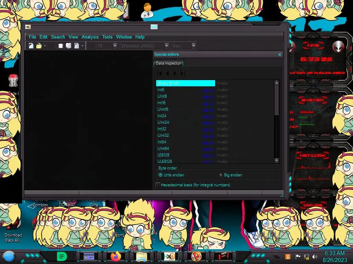Click the green document app taskbar icon
Viewport: 353px width, 264px height.
[62, 256]
